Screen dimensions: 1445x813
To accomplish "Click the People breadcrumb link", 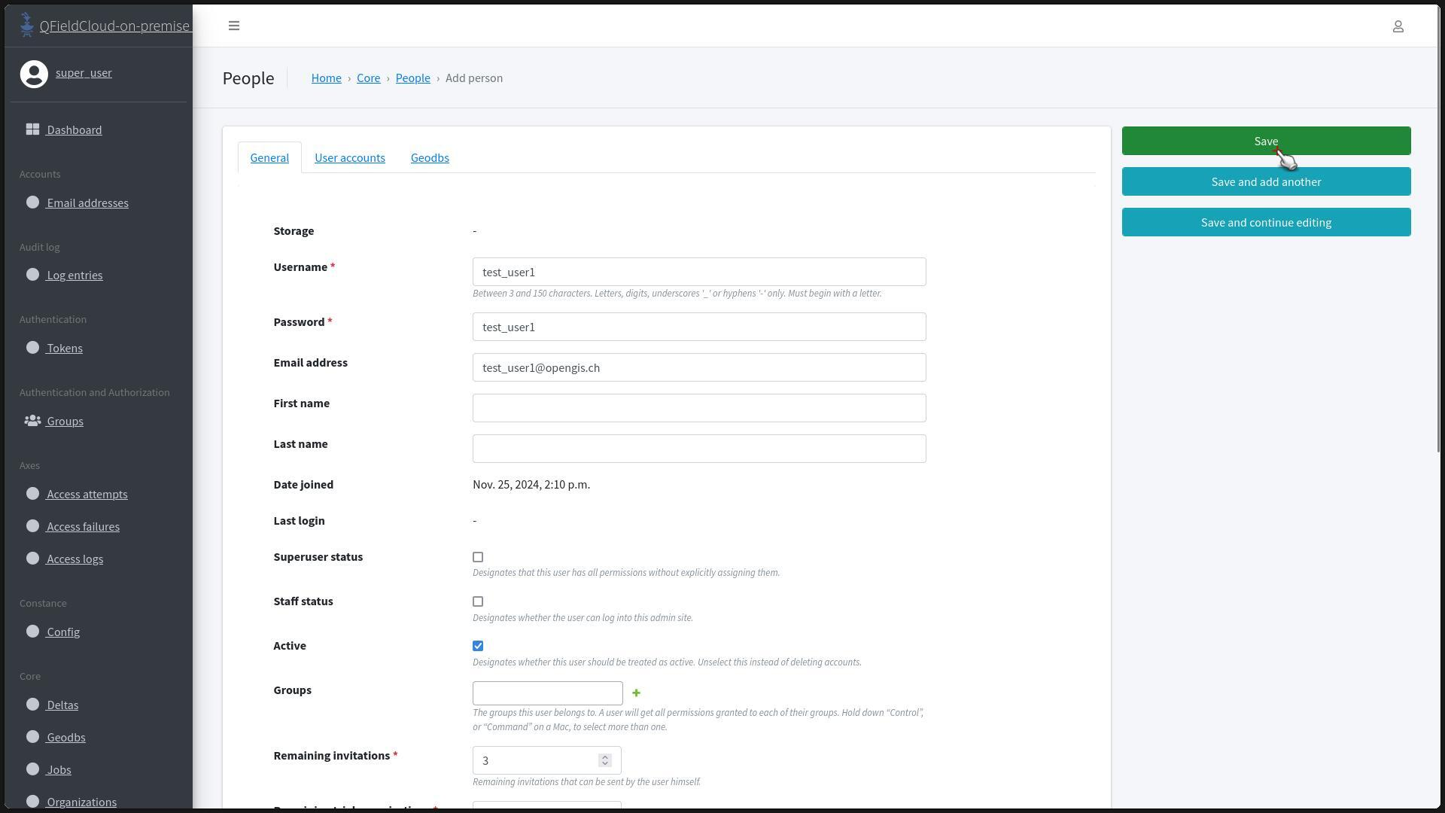I will (412, 78).
